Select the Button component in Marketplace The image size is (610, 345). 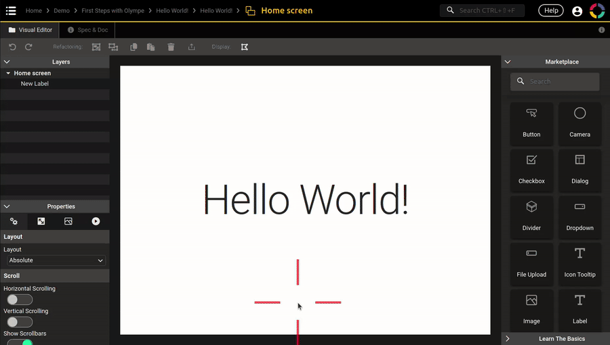tap(531, 123)
